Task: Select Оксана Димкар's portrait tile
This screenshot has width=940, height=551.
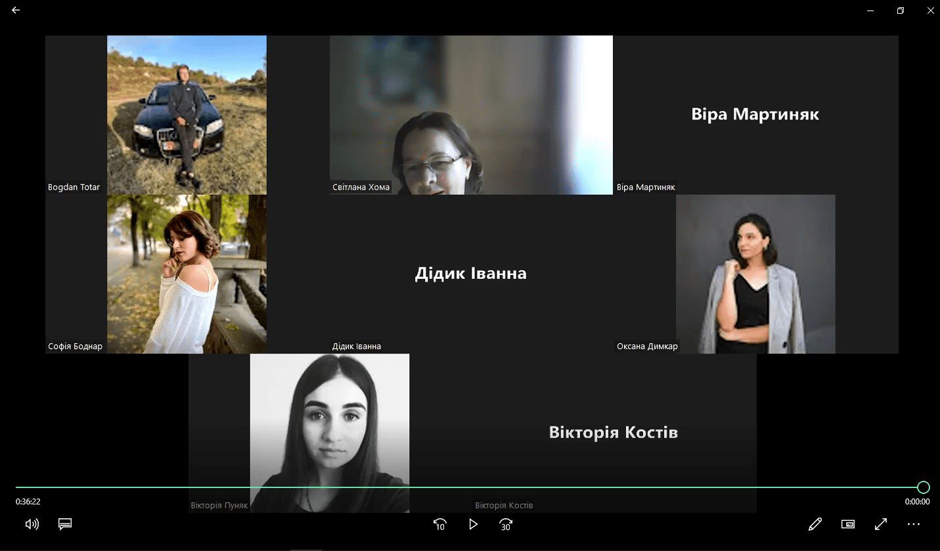Action: [755, 274]
